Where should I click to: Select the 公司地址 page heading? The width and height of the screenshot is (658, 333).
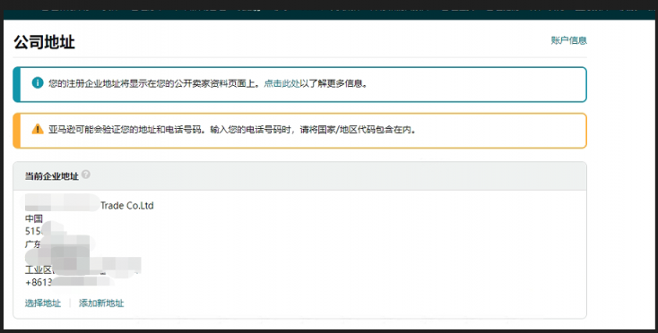[x=44, y=43]
